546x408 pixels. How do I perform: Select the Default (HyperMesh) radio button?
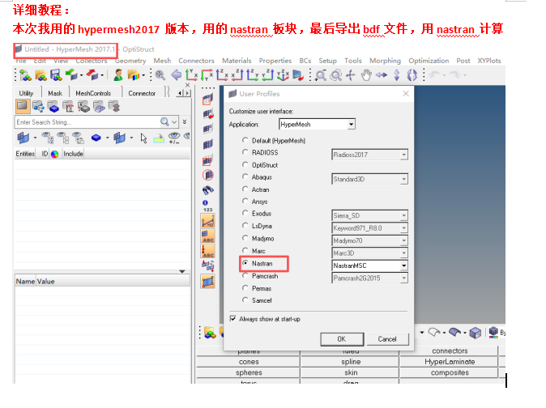245,140
